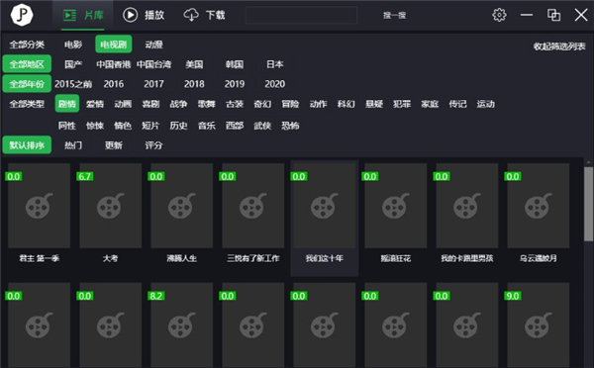Select 全部分类 category filter
594x368 pixels.
coord(27,45)
